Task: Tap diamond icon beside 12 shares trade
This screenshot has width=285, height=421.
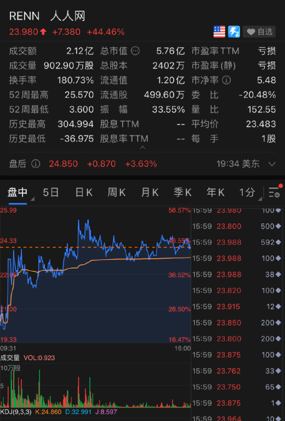Action: [x=278, y=306]
